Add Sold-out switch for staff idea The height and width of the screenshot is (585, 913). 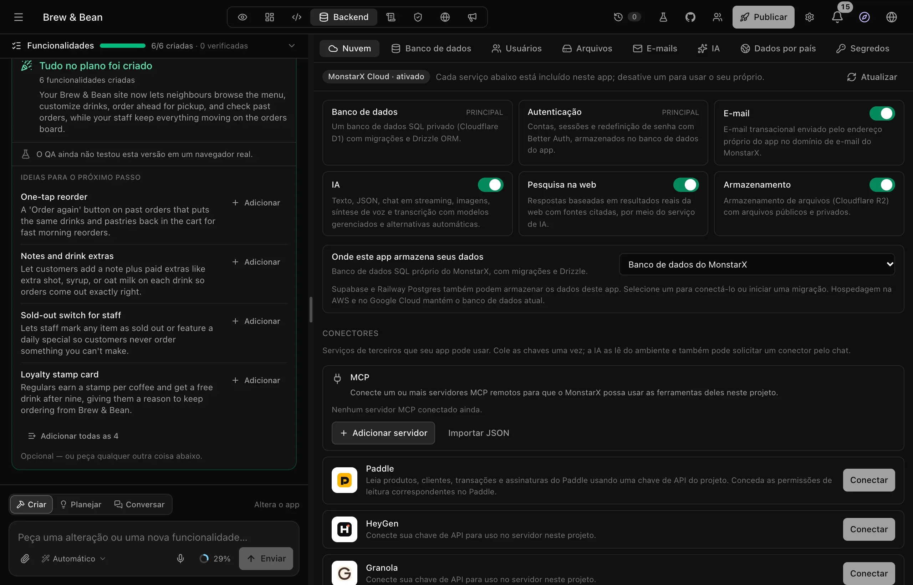(x=256, y=321)
